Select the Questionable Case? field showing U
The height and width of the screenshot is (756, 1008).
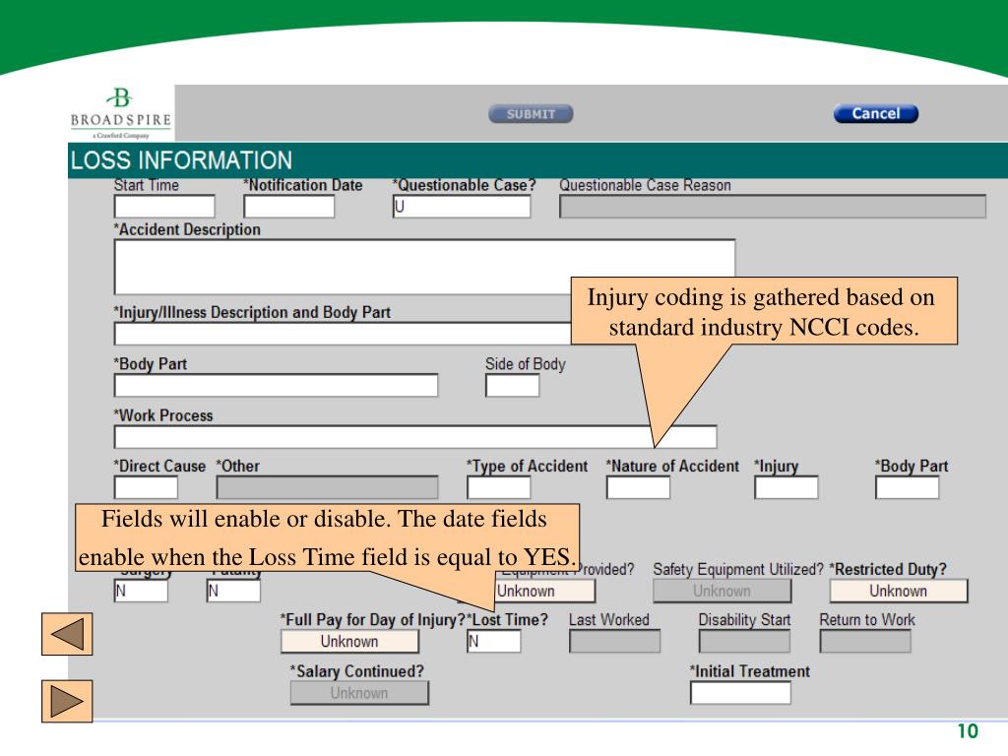[x=462, y=207]
